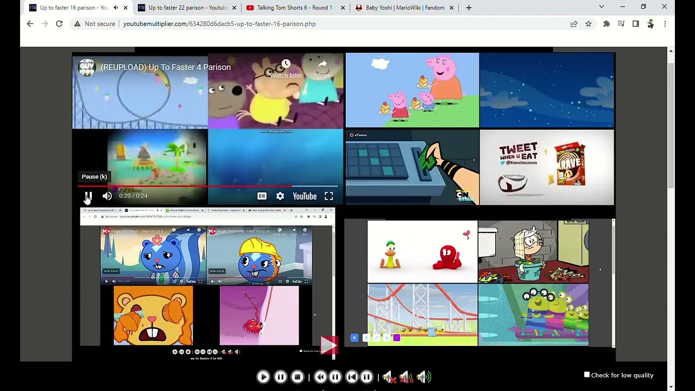Click the green aliens video thumbnail
Image resolution: width=695 pixels, height=391 pixels.
coord(533,315)
